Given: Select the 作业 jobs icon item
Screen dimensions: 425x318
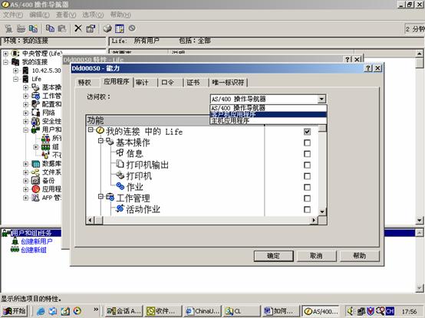Looking at the screenshot, I should pos(120,186).
